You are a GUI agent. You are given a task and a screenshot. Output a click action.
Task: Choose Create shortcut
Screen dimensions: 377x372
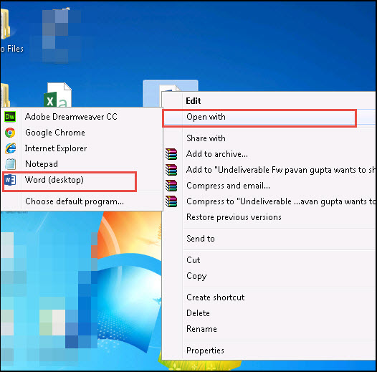[269, 297]
